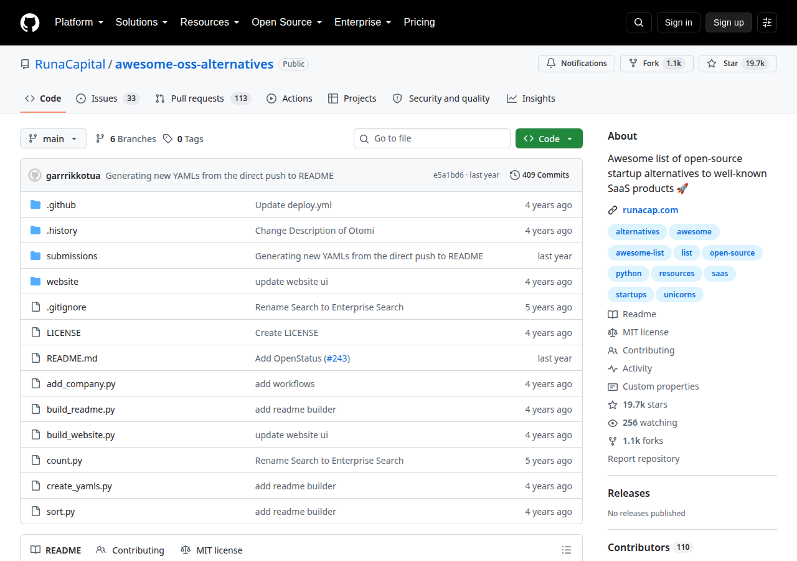Open the main branch dropdown
Viewport: 797px width, 561px height.
[54, 138]
